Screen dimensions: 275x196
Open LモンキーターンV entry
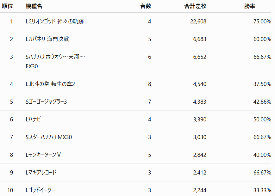(x=43, y=155)
